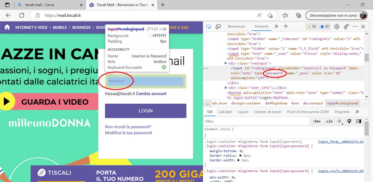Reload the page with refresh icon

pos(22,15)
